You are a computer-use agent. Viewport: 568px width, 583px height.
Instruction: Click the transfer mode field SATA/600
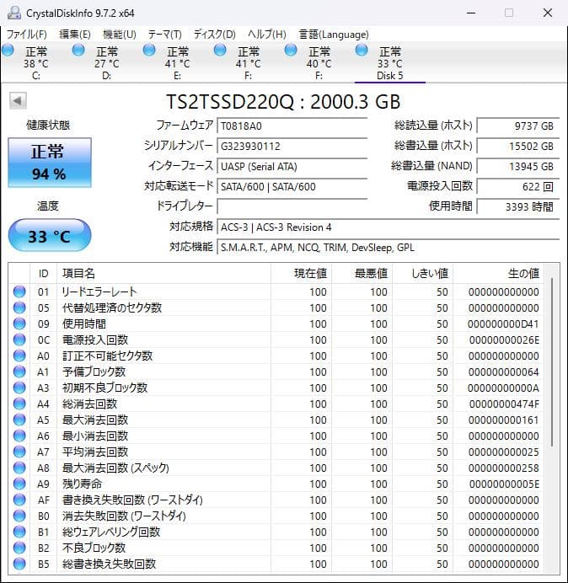pos(292,186)
